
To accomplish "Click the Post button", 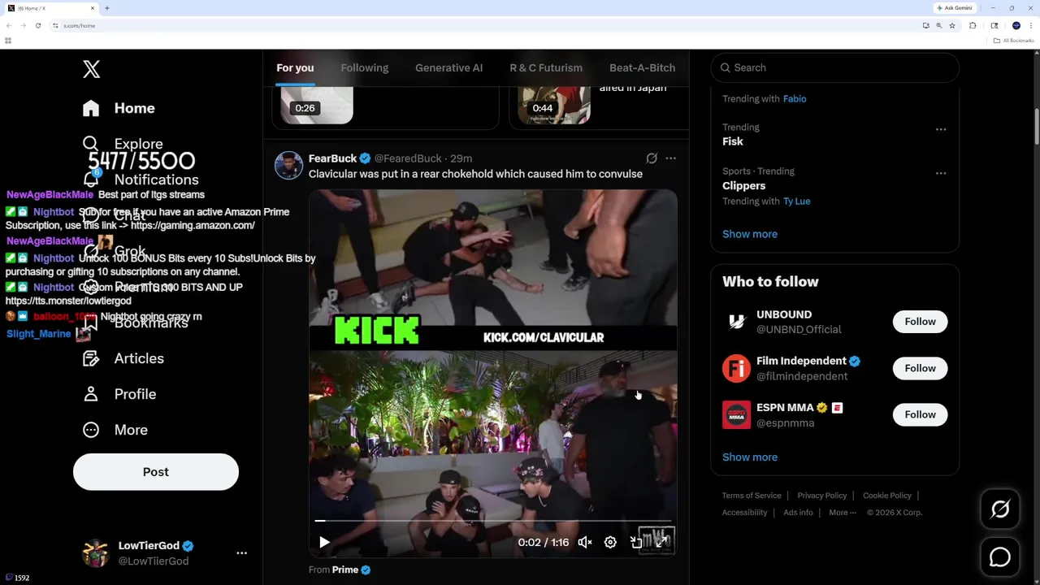I will [156, 472].
